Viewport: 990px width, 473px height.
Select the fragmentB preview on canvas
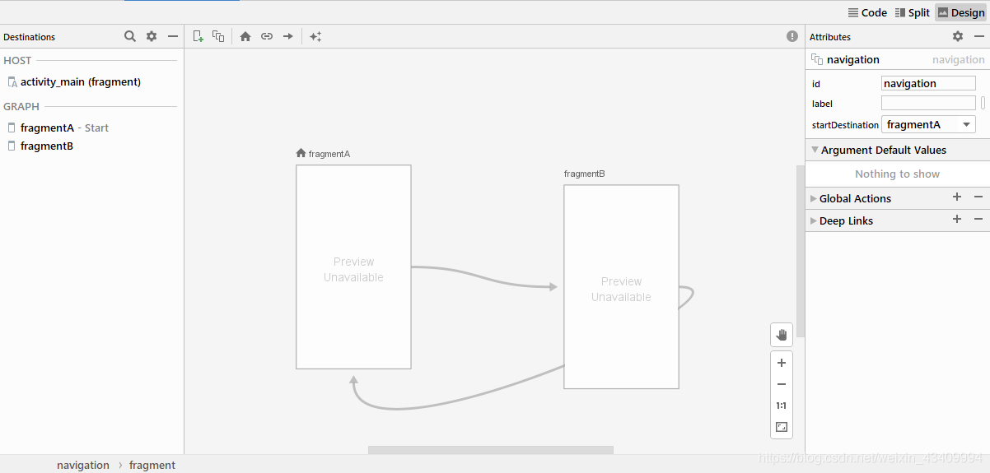pyautogui.click(x=621, y=286)
